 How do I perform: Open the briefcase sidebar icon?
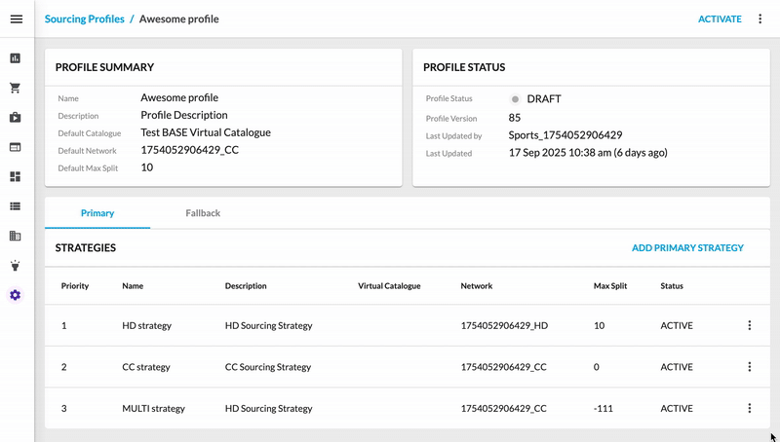(16, 118)
